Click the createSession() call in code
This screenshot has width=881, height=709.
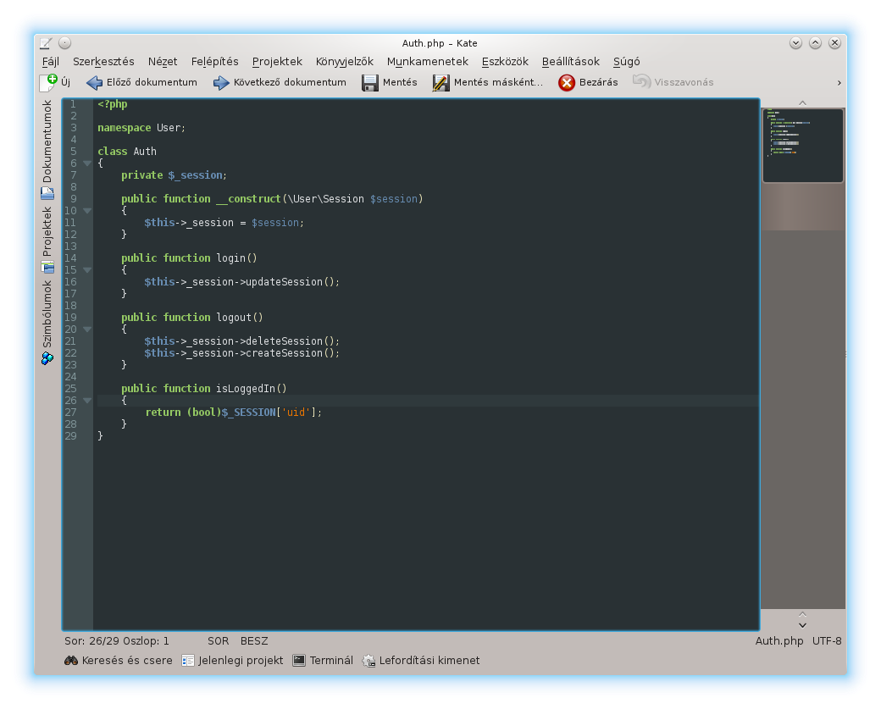point(292,353)
